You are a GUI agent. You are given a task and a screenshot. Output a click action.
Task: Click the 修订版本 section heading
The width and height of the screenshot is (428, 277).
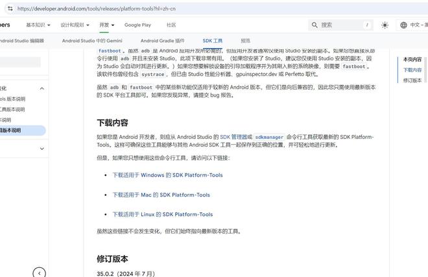112,259
